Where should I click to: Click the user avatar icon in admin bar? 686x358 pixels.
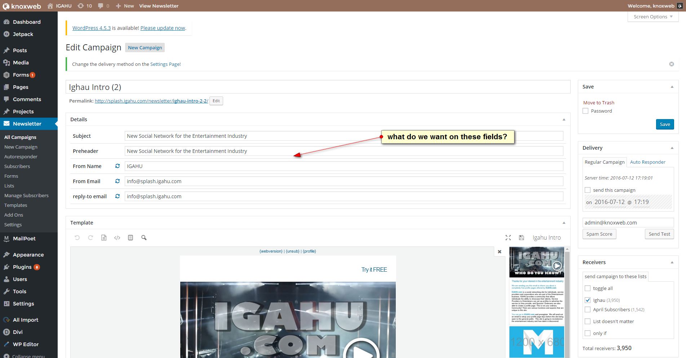tap(680, 6)
